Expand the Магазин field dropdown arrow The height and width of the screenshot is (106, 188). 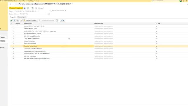[x=47, y=14]
